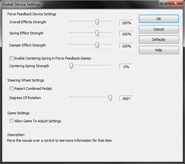Click the Centering Spring 0% value field
The image size is (185, 164).
pos(126,67)
